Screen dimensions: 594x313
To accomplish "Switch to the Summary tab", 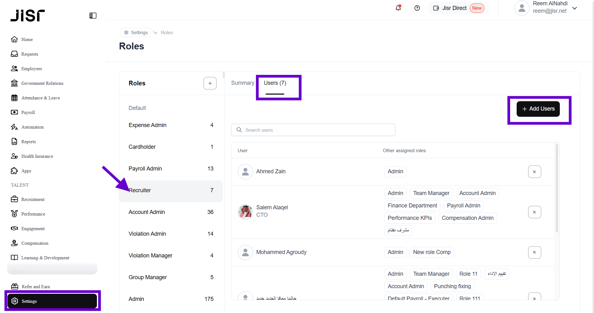I will tap(242, 83).
